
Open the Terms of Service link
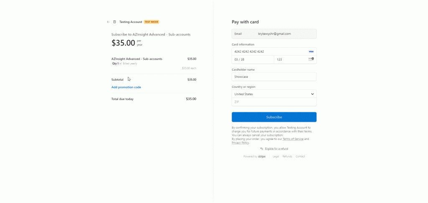click(293, 139)
